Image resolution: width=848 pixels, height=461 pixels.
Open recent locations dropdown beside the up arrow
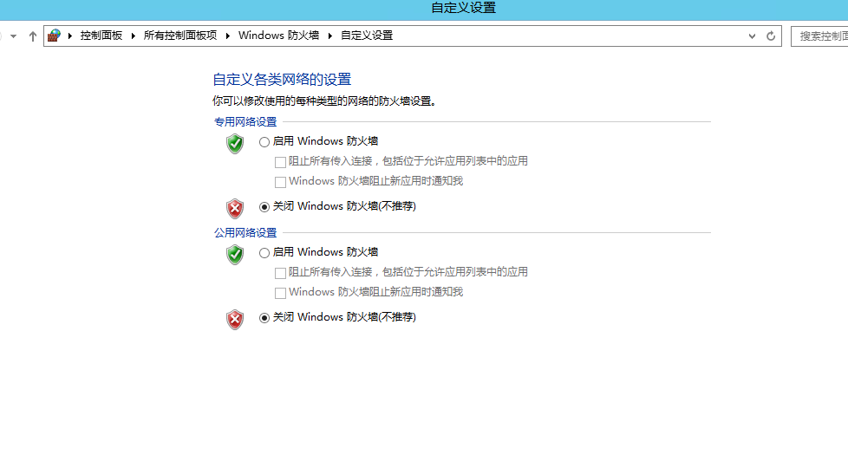[x=14, y=36]
